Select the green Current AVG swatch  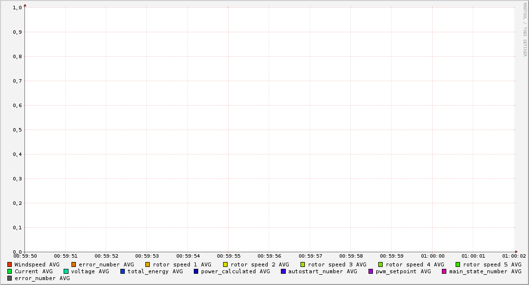pos(10,271)
